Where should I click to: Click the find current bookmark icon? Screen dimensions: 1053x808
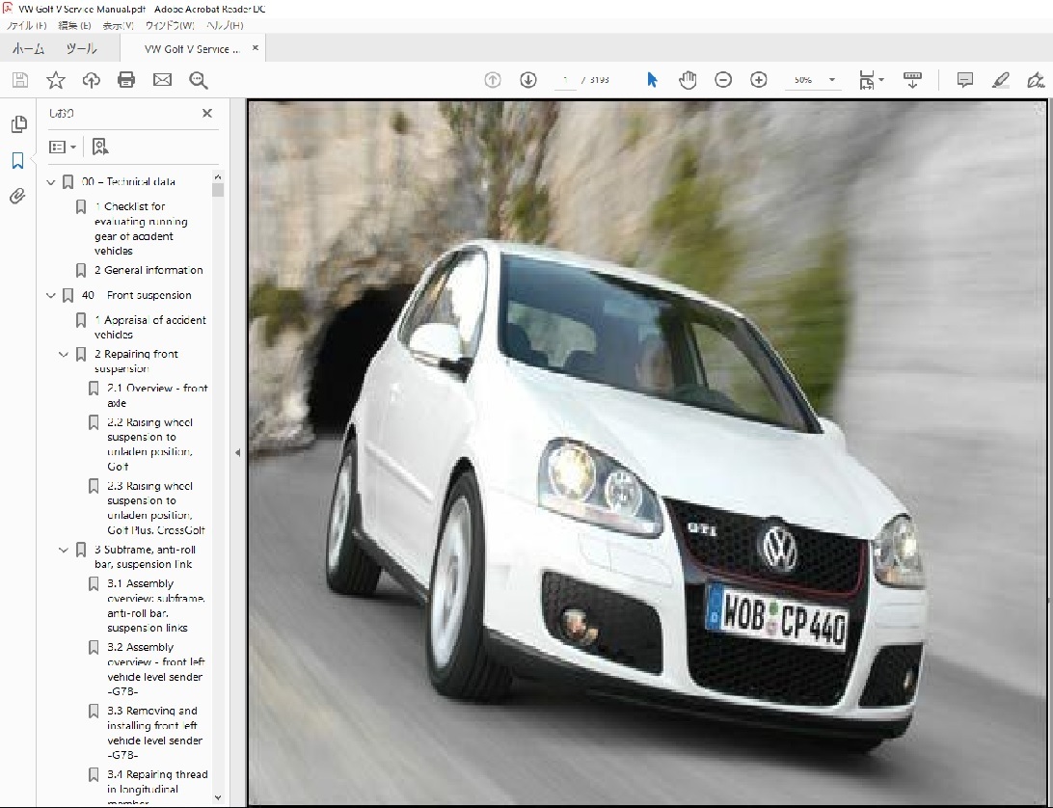click(100, 148)
